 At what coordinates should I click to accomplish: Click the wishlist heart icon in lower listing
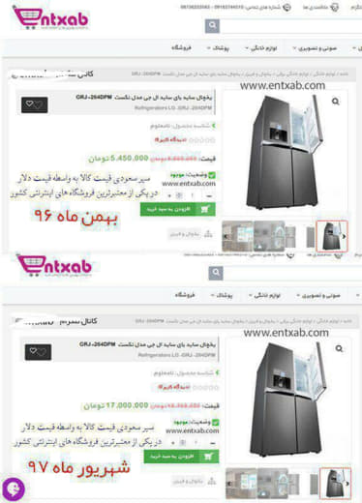tap(38, 352)
